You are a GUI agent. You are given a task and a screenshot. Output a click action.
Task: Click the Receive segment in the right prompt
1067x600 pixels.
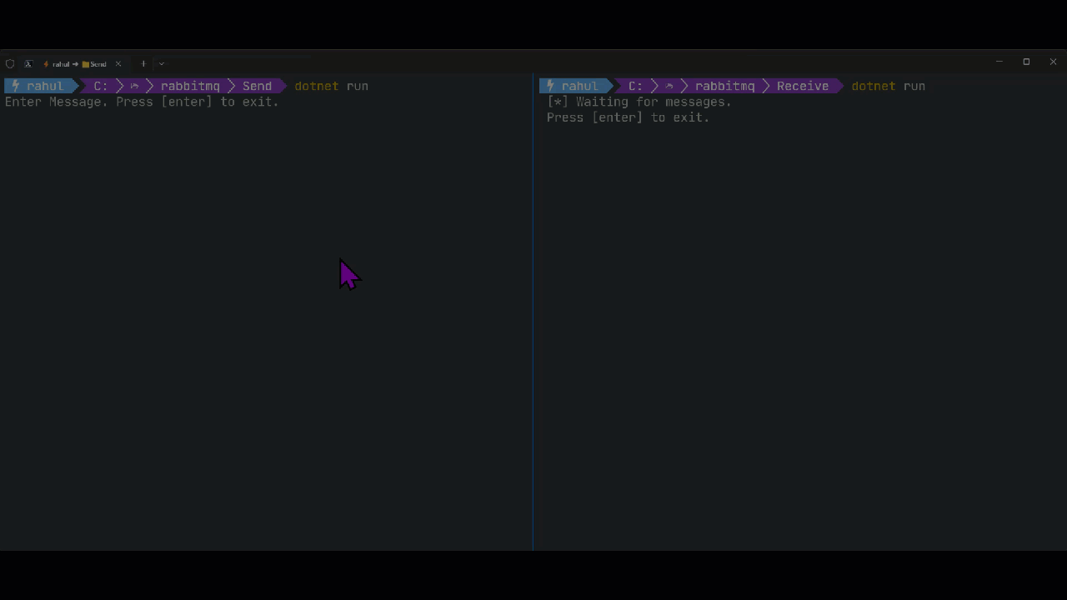[802, 86]
